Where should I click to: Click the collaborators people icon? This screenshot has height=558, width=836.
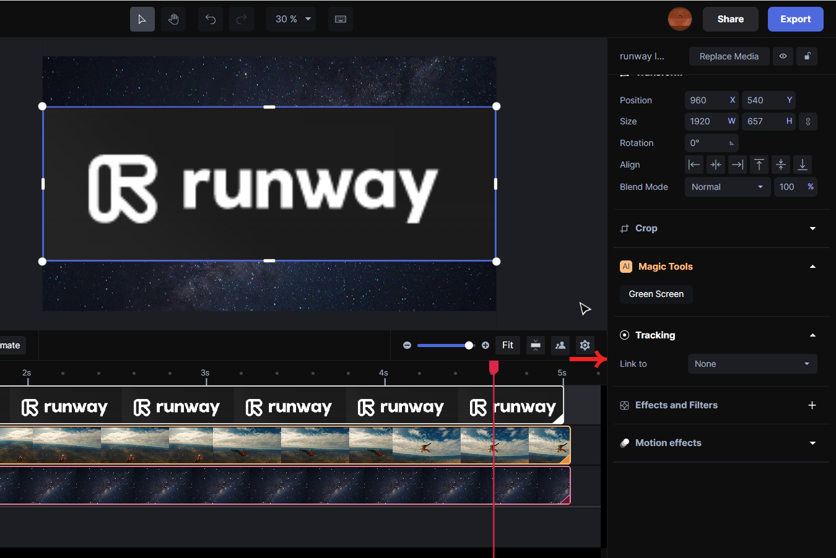(x=560, y=345)
